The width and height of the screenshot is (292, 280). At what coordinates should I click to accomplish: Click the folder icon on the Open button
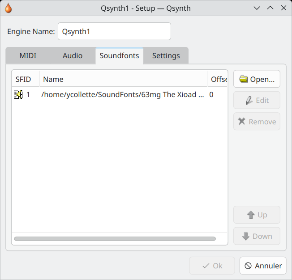243,79
